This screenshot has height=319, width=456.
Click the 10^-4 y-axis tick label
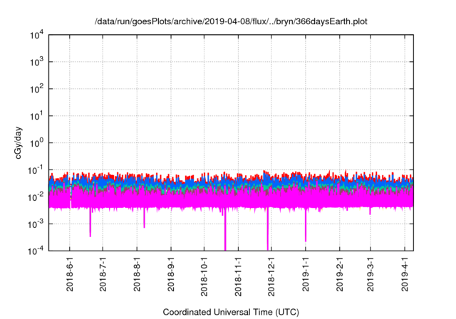click(x=36, y=251)
